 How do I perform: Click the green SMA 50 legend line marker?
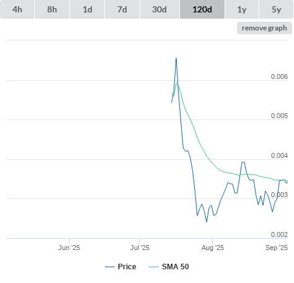[x=154, y=267]
